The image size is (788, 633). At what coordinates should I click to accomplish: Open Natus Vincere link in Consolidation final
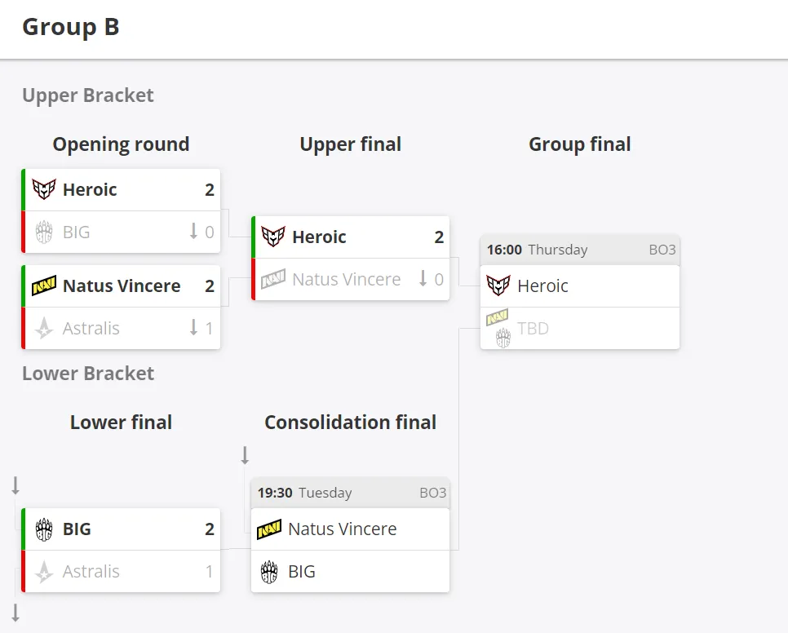point(343,529)
